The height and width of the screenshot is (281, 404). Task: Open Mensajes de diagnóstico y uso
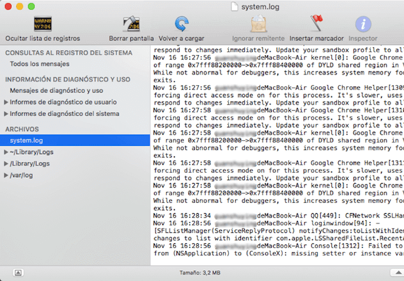56,90
